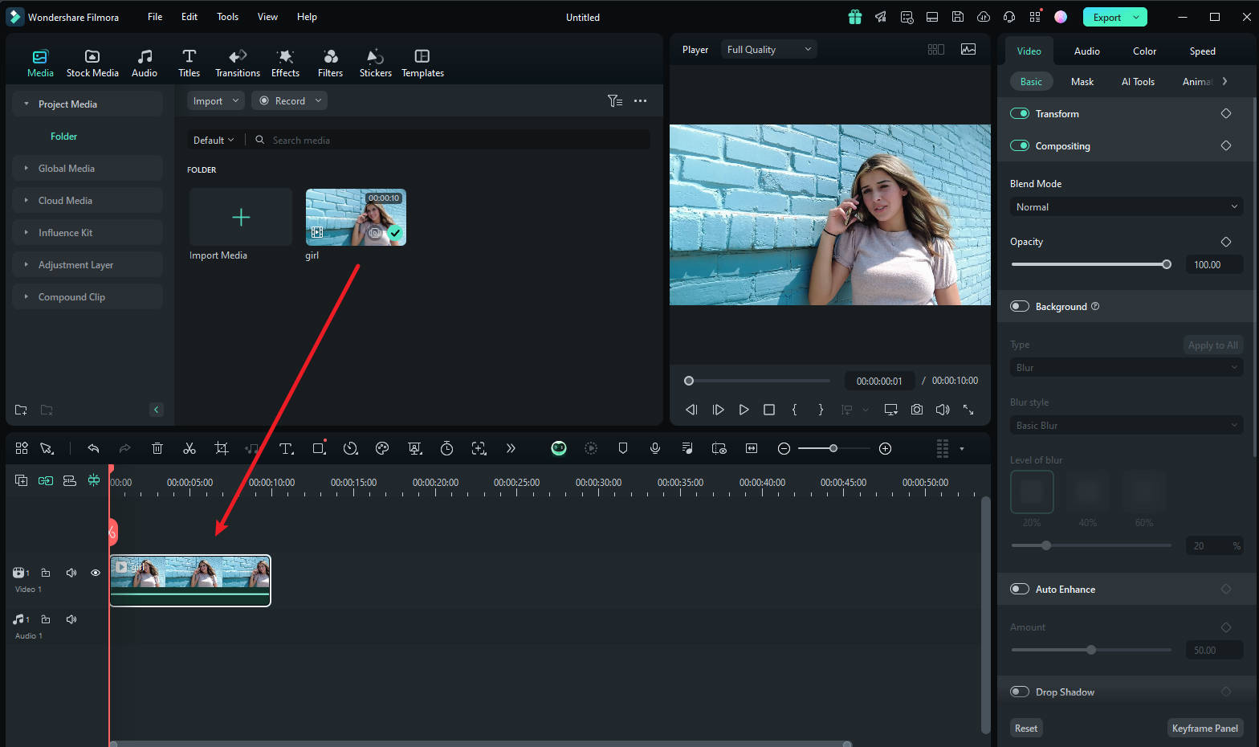
Task: Select the Crop tool in timeline toolbar
Action: pyautogui.click(x=222, y=448)
